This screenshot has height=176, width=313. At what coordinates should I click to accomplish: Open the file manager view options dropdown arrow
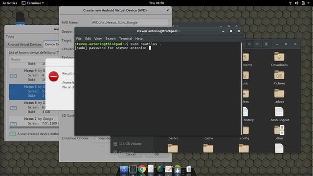257,44
